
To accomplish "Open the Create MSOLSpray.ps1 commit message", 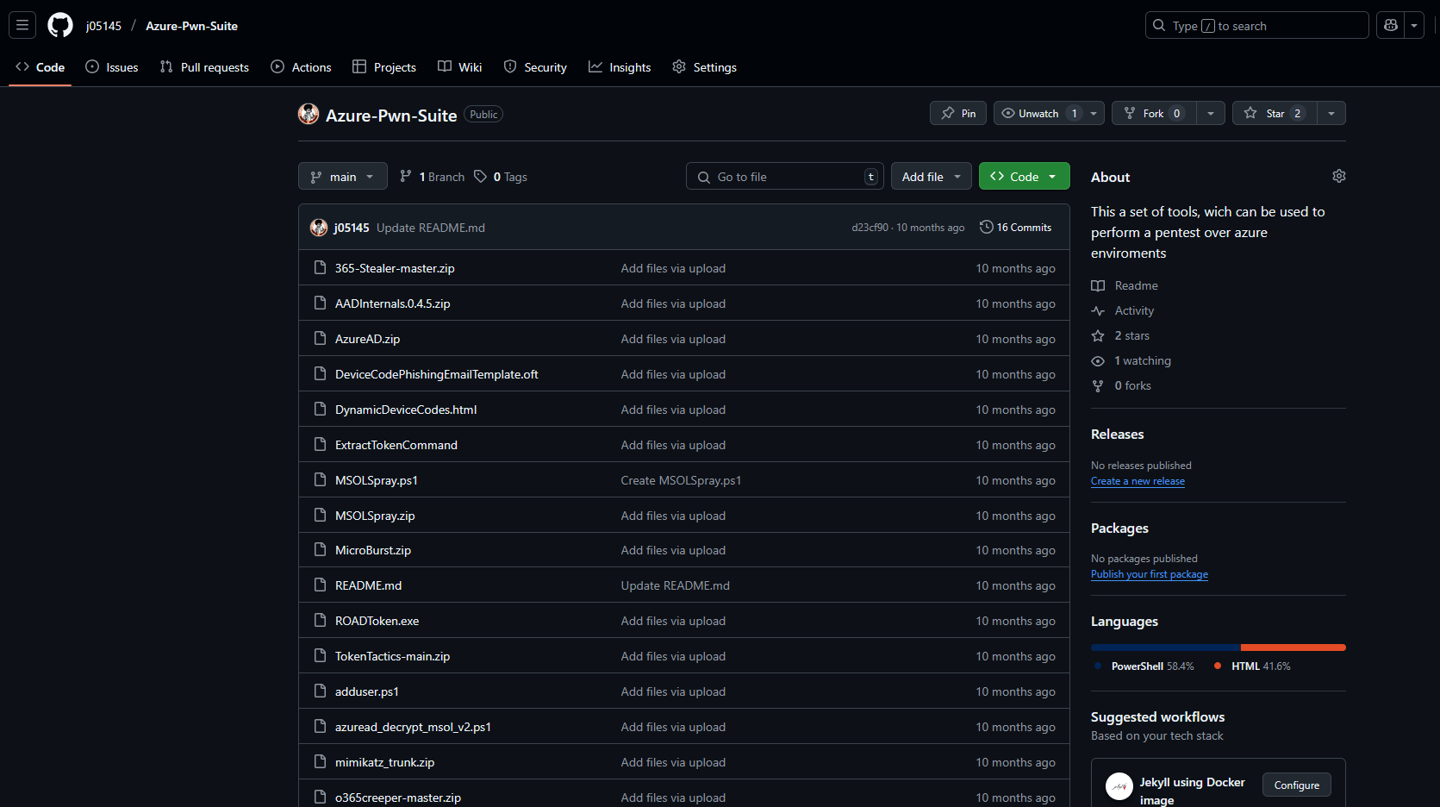I will point(681,480).
